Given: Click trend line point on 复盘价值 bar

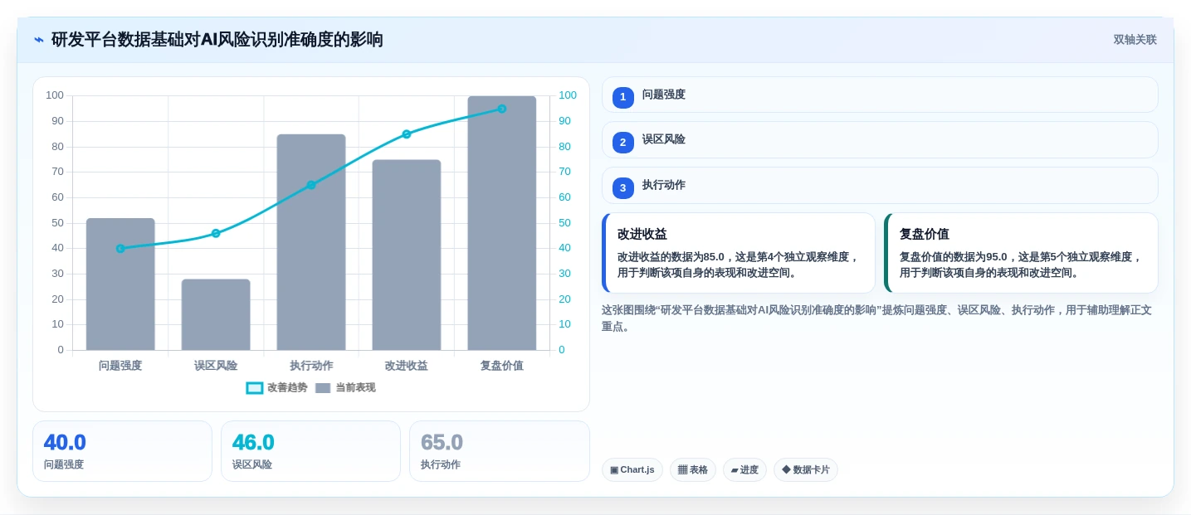Looking at the screenshot, I should (502, 109).
